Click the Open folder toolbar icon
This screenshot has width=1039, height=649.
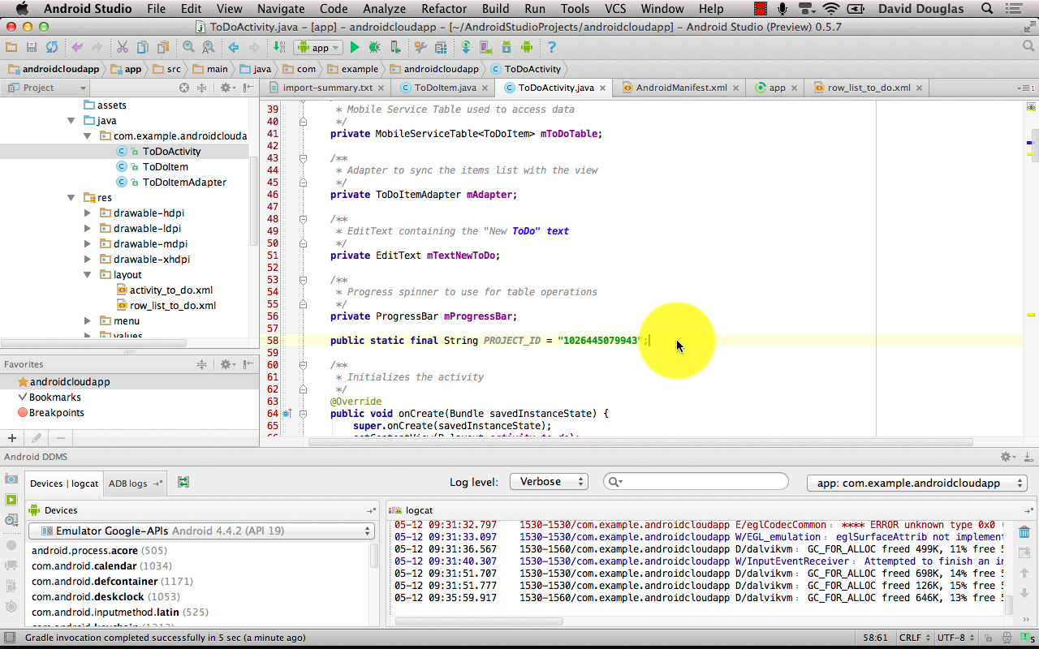click(11, 48)
